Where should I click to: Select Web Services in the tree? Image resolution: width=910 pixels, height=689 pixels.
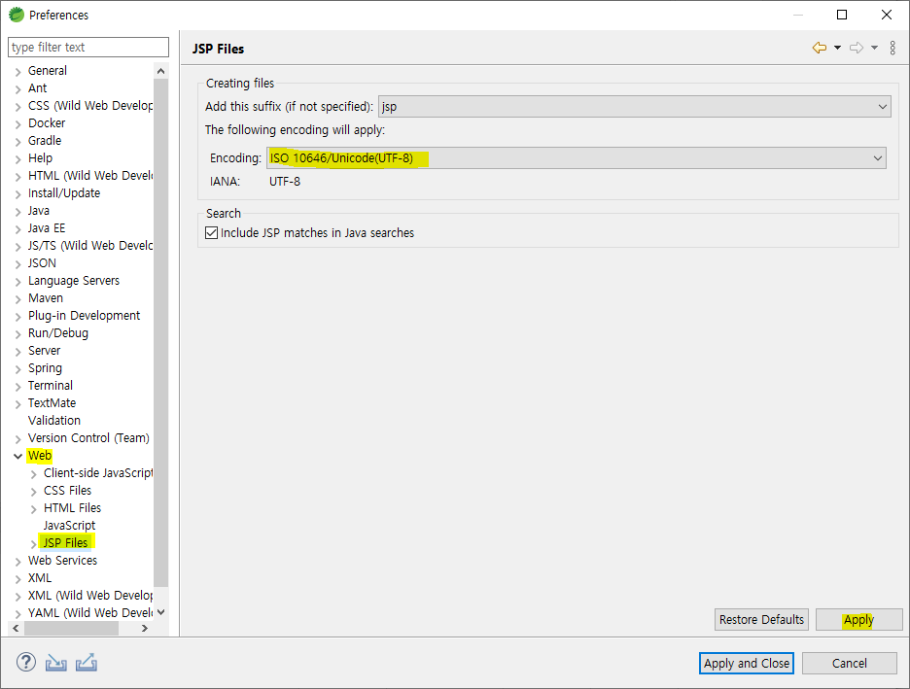click(62, 561)
